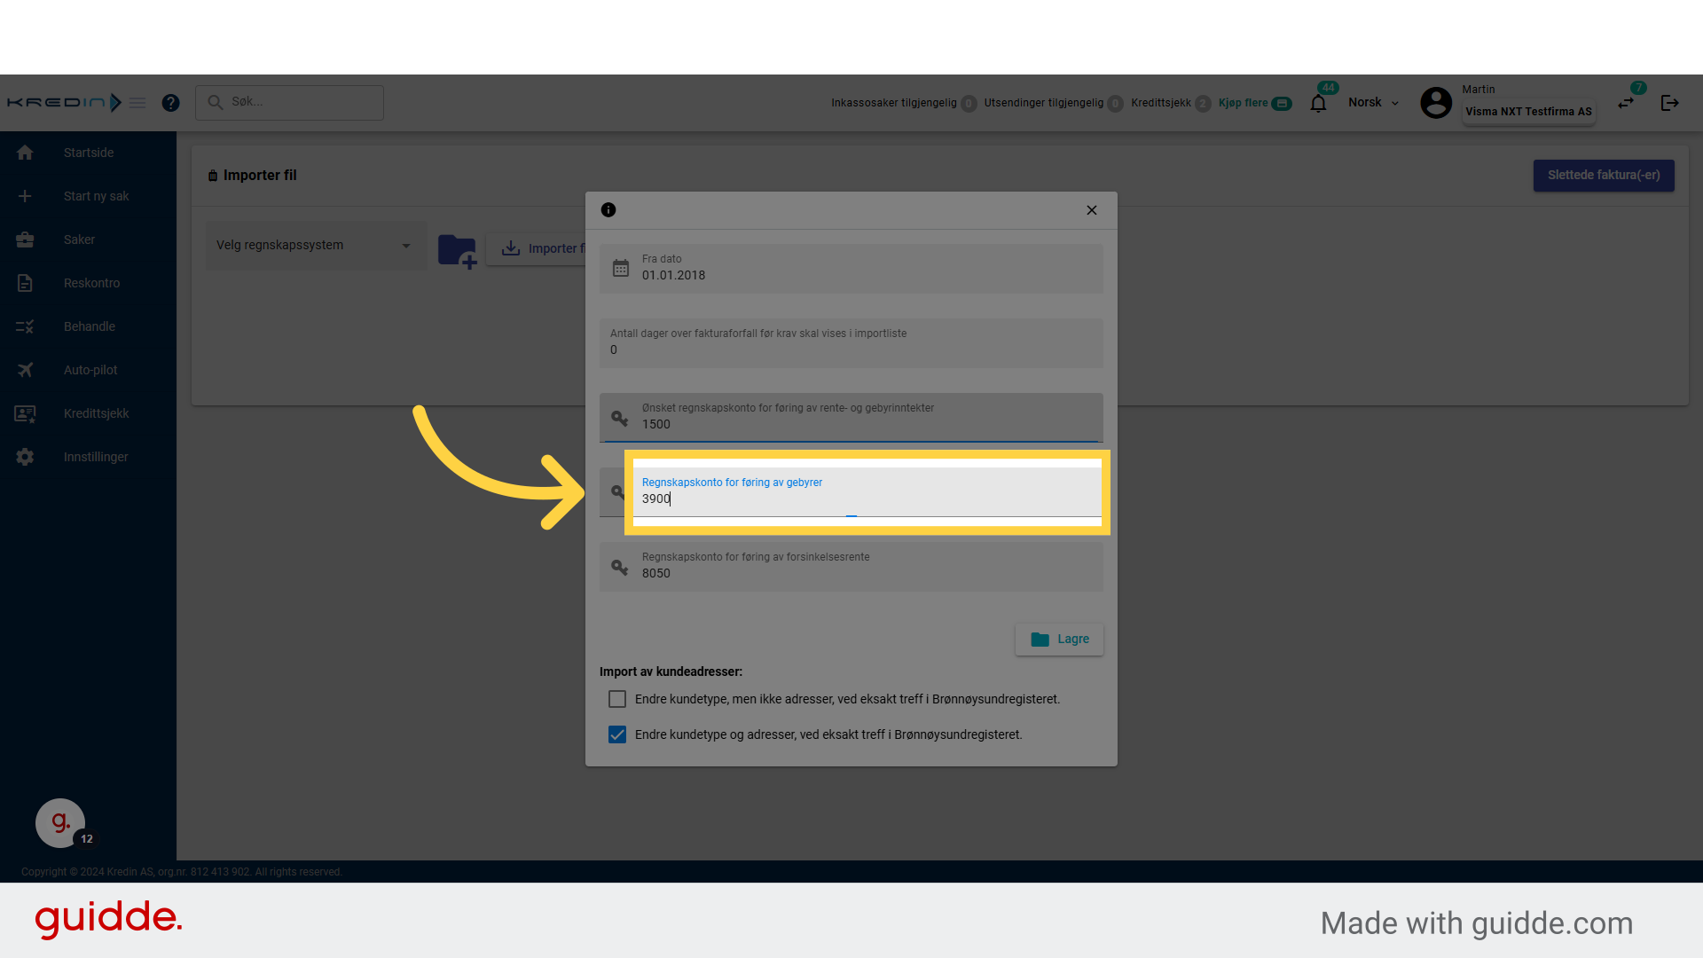
Task: Expand the Velg regnskapssystem dropdown
Action: [x=316, y=246]
